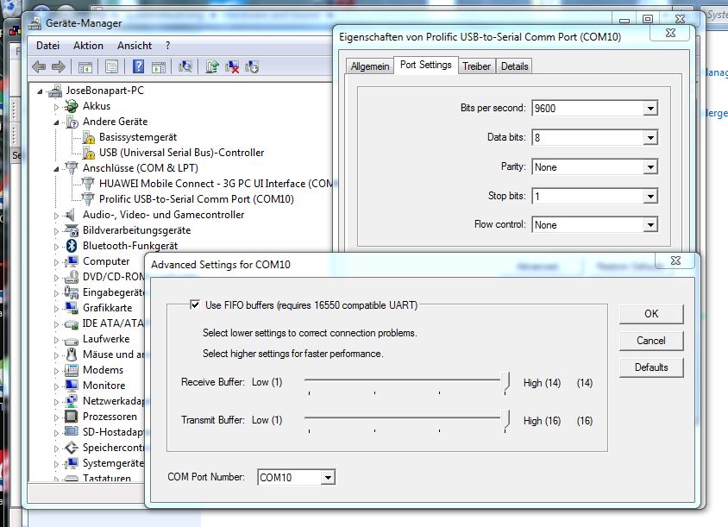
Task: Expand the Akkus tree node
Action: (57, 106)
